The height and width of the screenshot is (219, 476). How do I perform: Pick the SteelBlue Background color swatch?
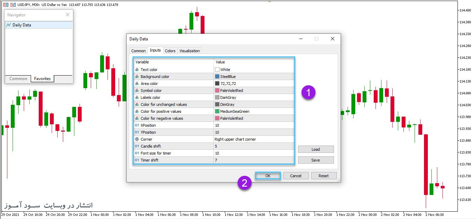pyautogui.click(x=217, y=77)
